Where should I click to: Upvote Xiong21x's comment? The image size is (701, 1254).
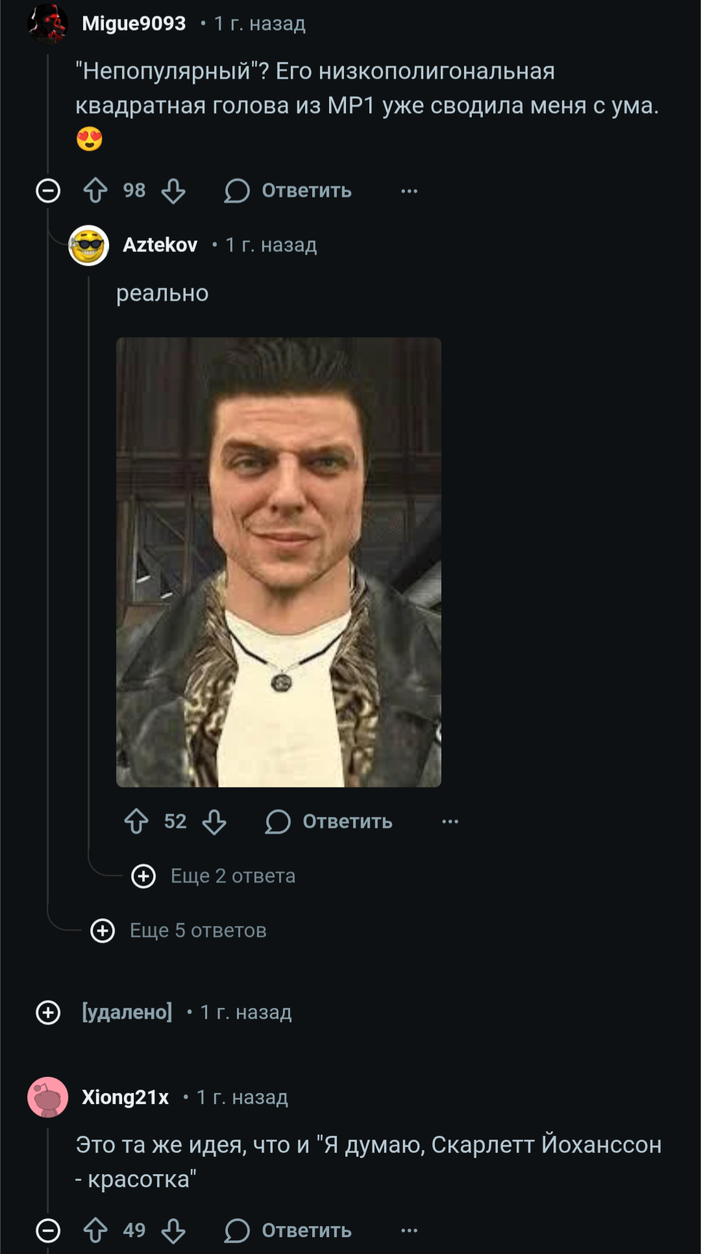(x=95, y=1230)
